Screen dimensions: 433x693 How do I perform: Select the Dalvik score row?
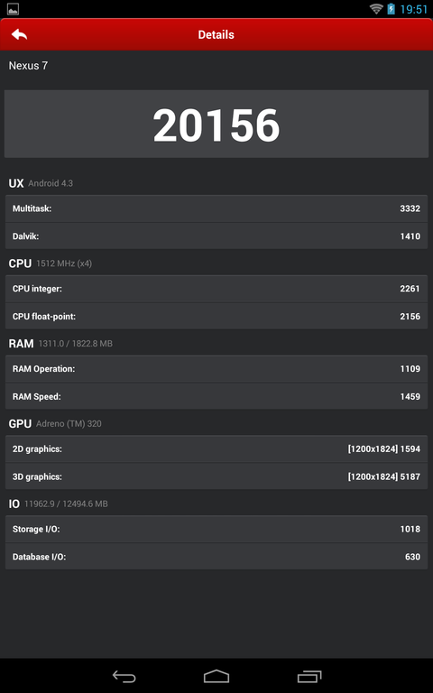(216, 236)
